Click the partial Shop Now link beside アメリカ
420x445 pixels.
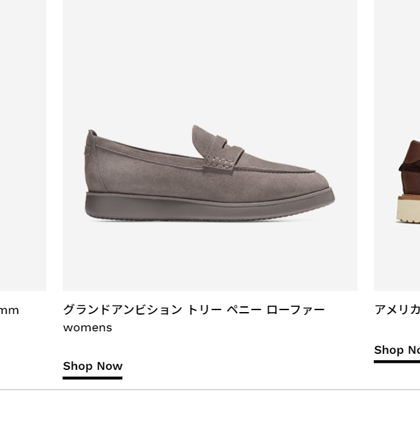click(397, 350)
